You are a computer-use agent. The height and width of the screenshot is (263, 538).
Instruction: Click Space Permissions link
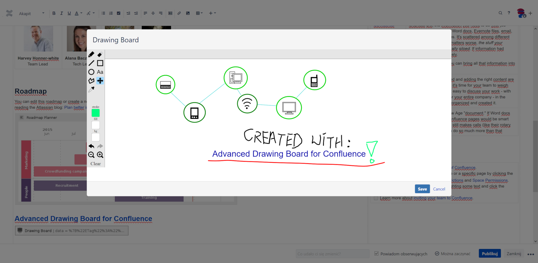click(490, 180)
